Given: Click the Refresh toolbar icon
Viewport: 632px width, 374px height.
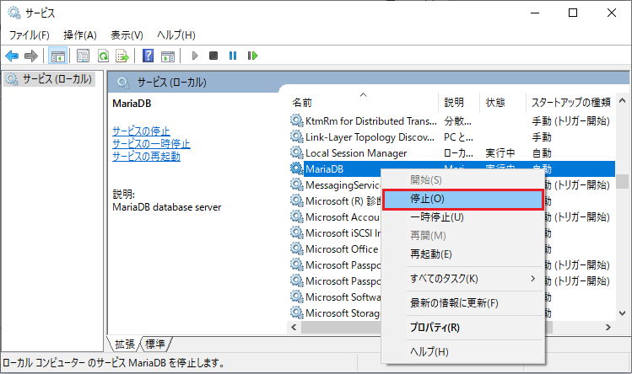Looking at the screenshot, I should click(x=102, y=56).
